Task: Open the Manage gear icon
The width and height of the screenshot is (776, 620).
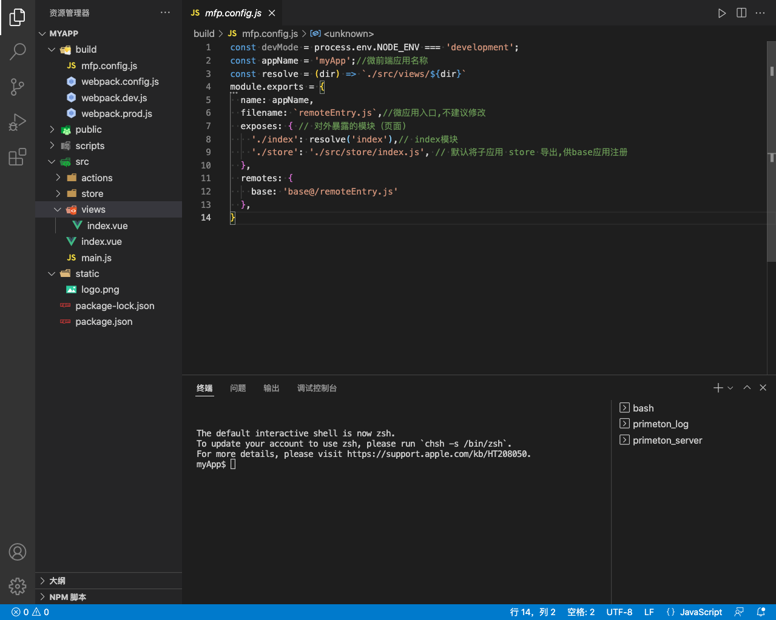Action: [18, 586]
